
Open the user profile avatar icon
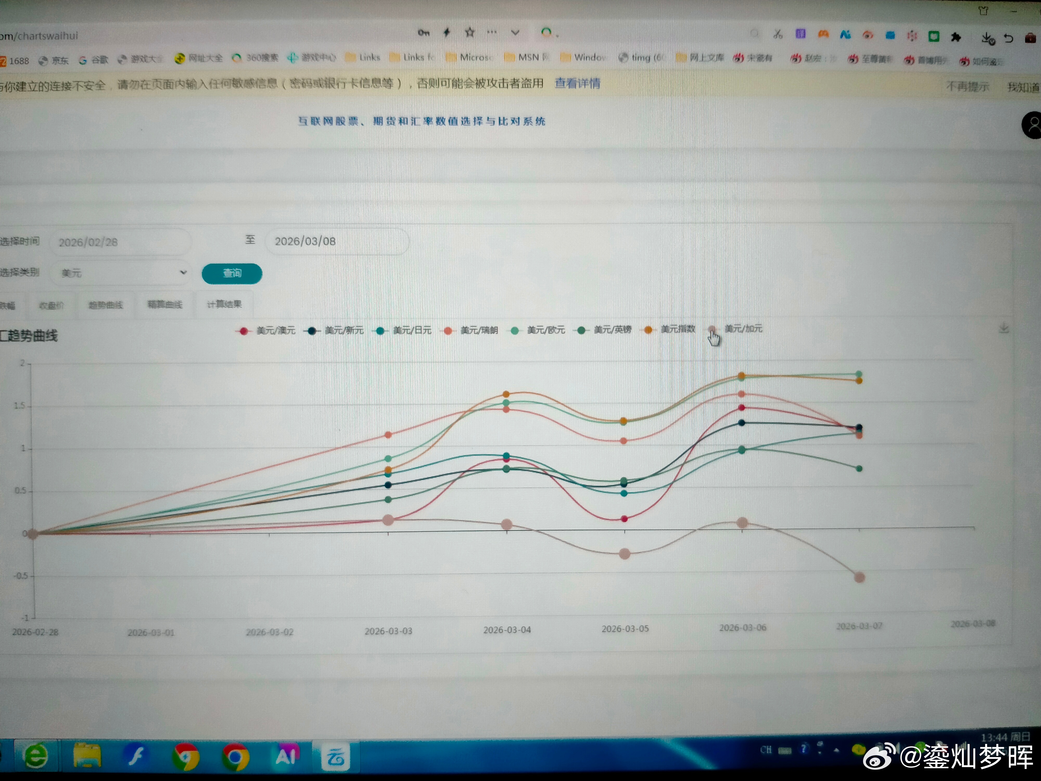1032,125
